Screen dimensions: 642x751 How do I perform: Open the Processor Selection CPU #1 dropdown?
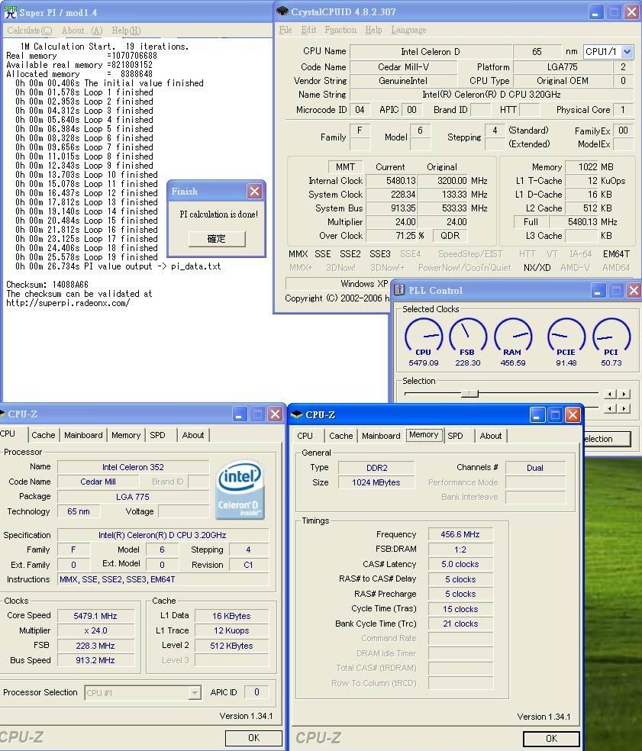(x=195, y=692)
